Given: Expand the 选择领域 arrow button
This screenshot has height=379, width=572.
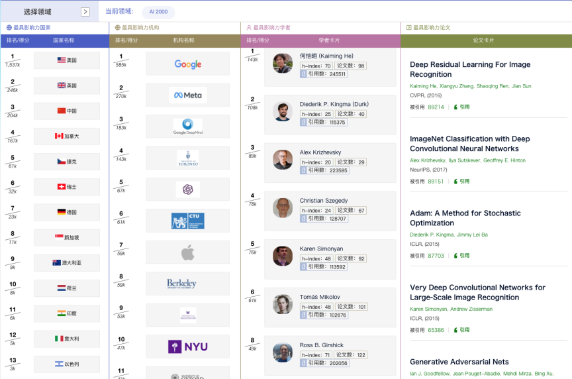Looking at the screenshot, I should [x=85, y=12].
